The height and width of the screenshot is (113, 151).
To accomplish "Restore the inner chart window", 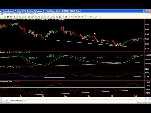I will pos(148,13).
